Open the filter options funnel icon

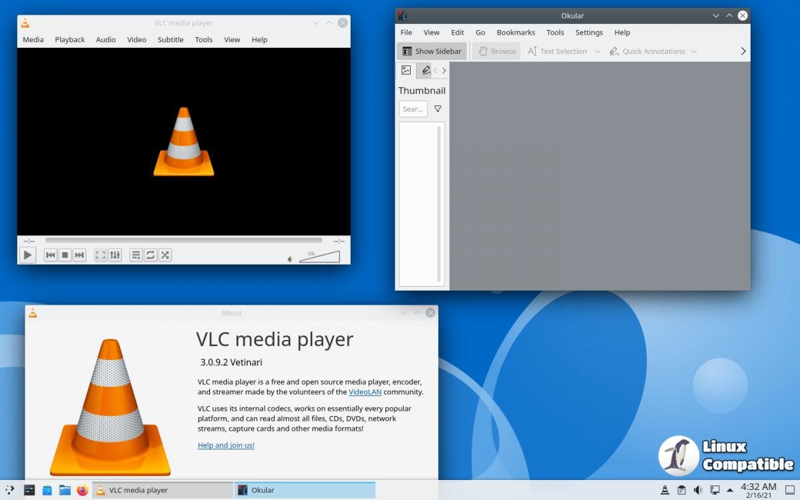click(x=438, y=109)
